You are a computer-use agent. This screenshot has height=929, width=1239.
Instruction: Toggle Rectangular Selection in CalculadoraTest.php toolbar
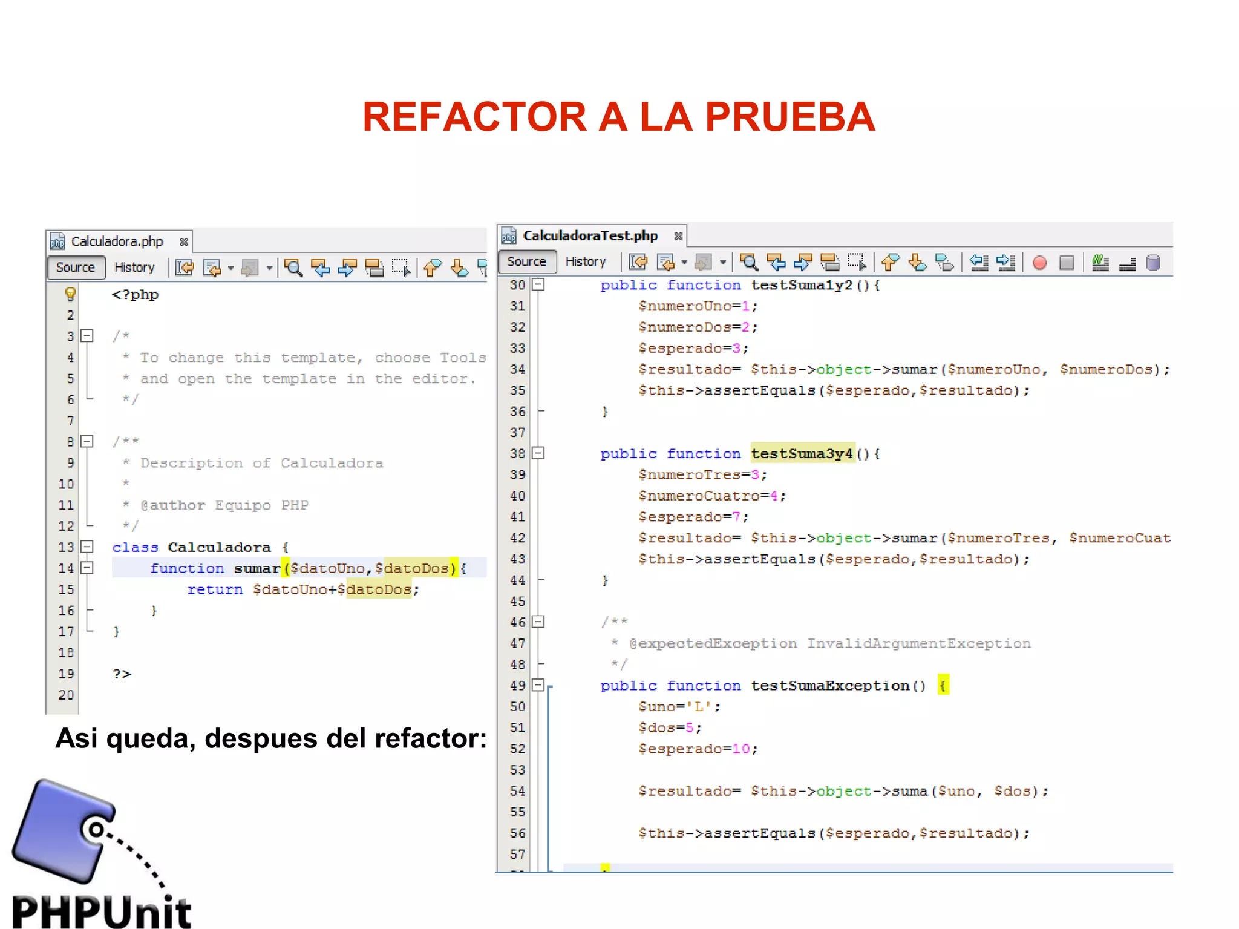857,262
